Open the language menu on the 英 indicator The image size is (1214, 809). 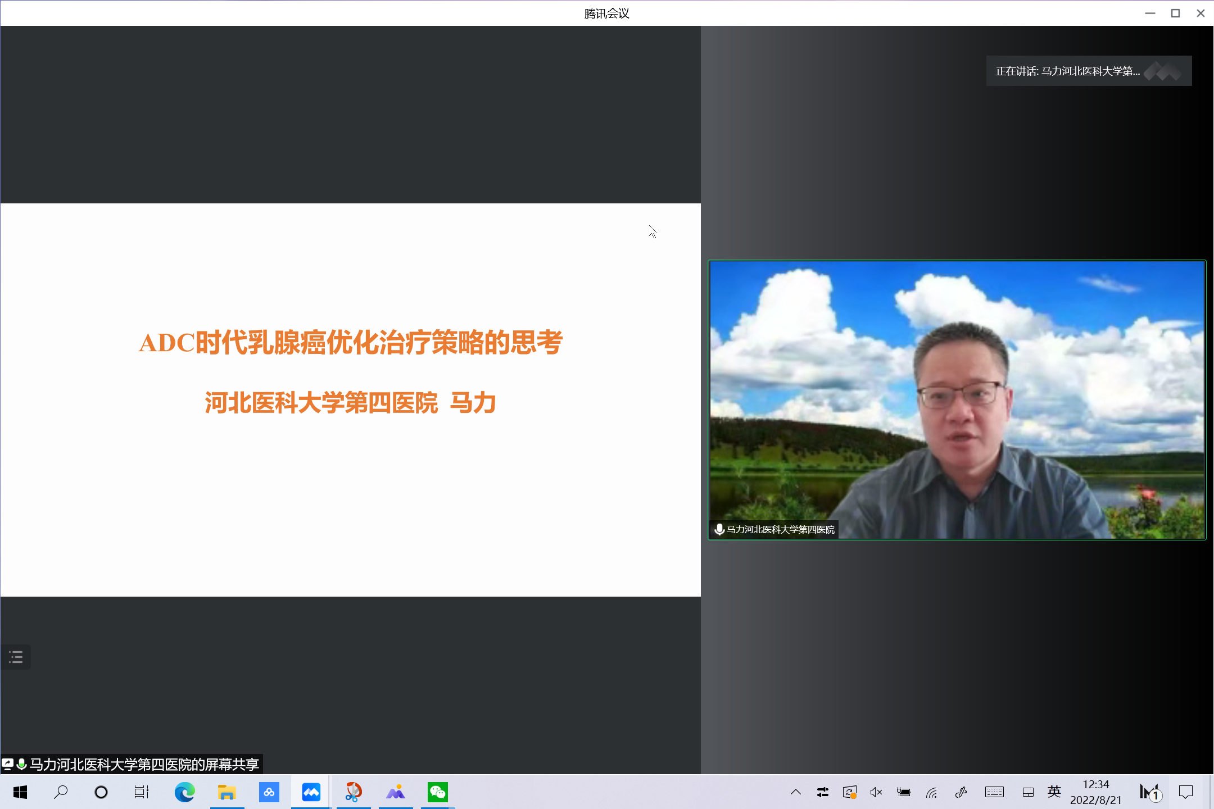click(x=1054, y=792)
